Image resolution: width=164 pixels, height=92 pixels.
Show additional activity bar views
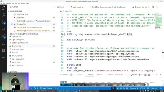point(3,57)
